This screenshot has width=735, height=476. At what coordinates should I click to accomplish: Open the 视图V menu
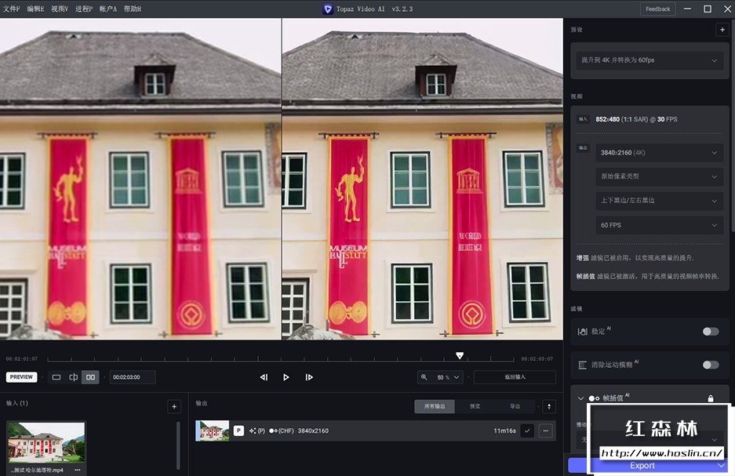60,9
